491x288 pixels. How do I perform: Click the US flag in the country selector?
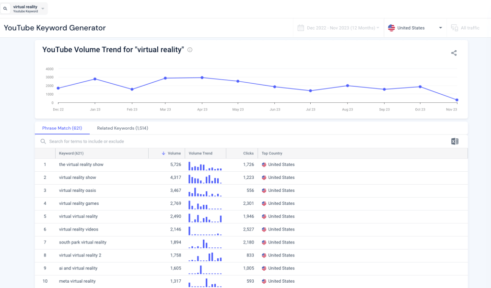391,28
